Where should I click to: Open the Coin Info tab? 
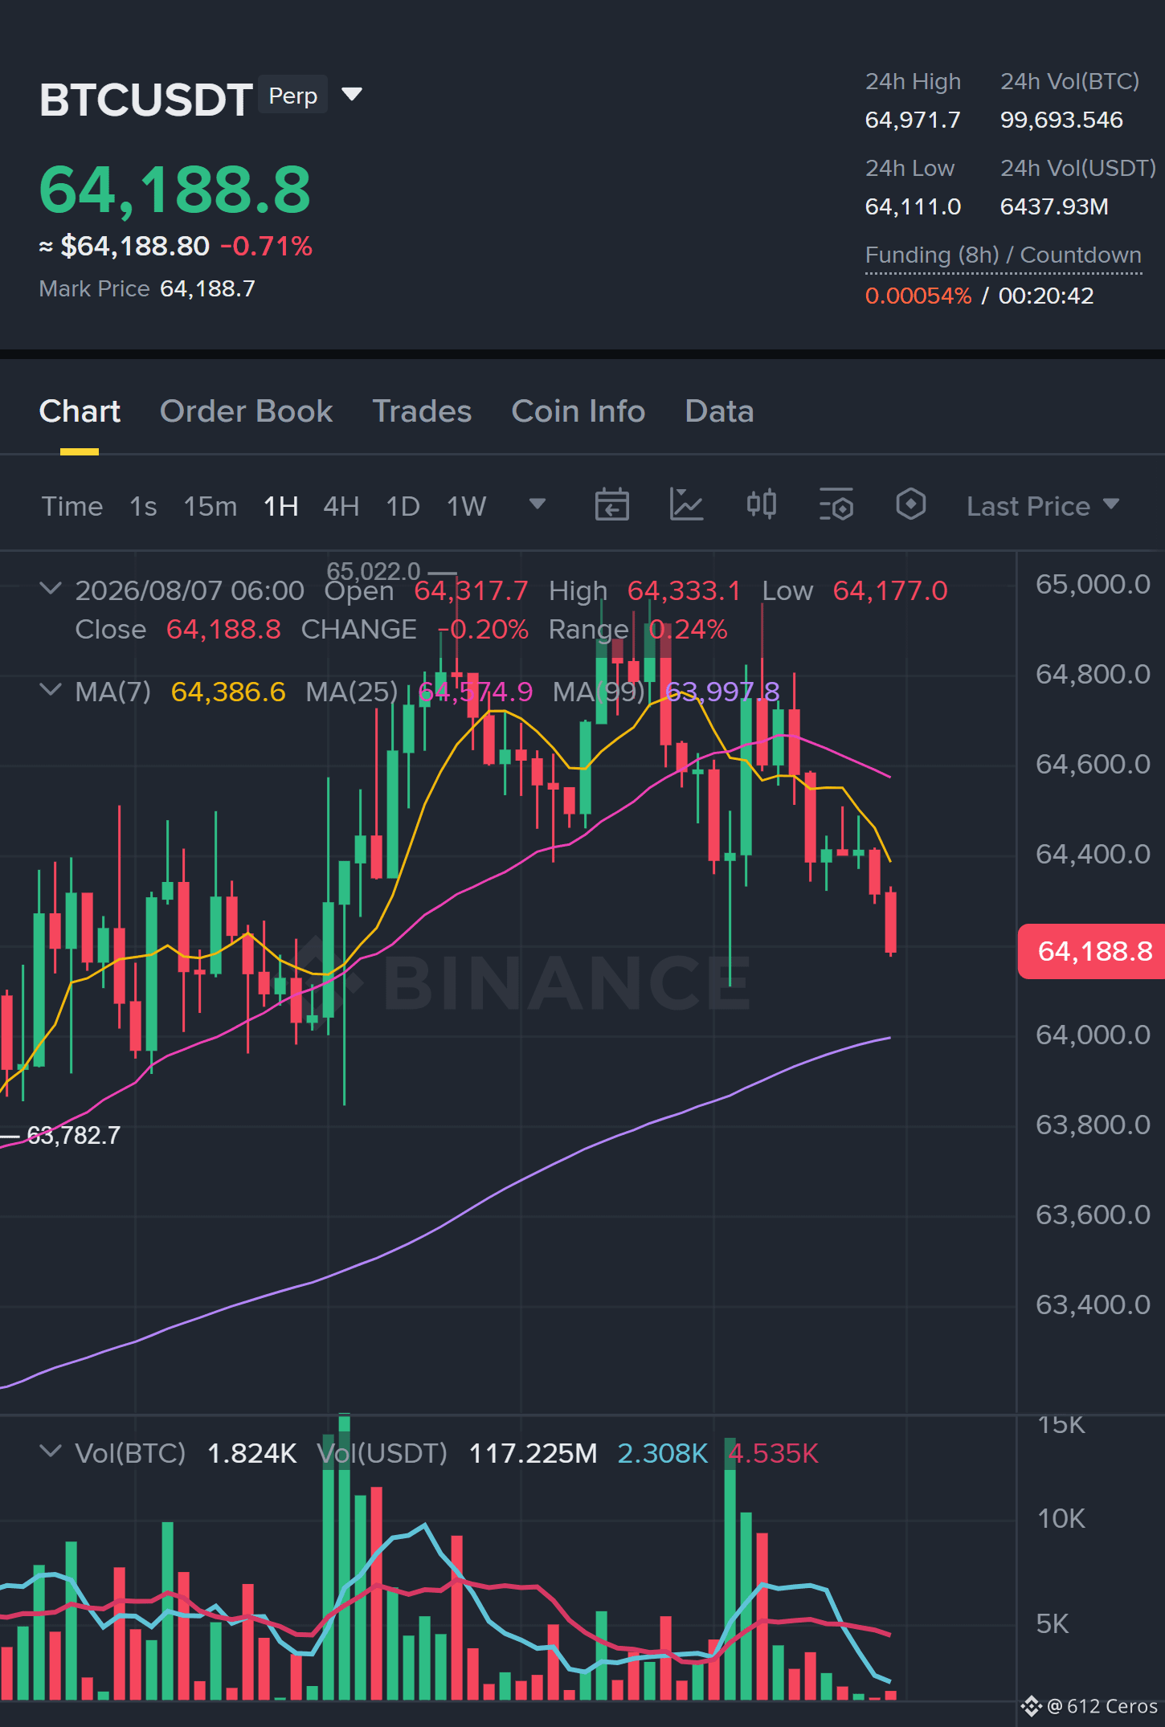click(x=578, y=411)
